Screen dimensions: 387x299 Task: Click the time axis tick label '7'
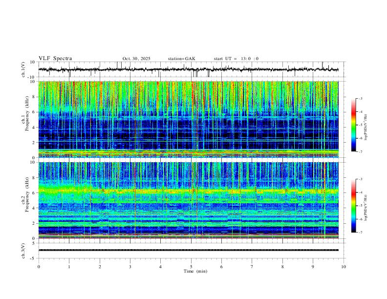point(252,267)
